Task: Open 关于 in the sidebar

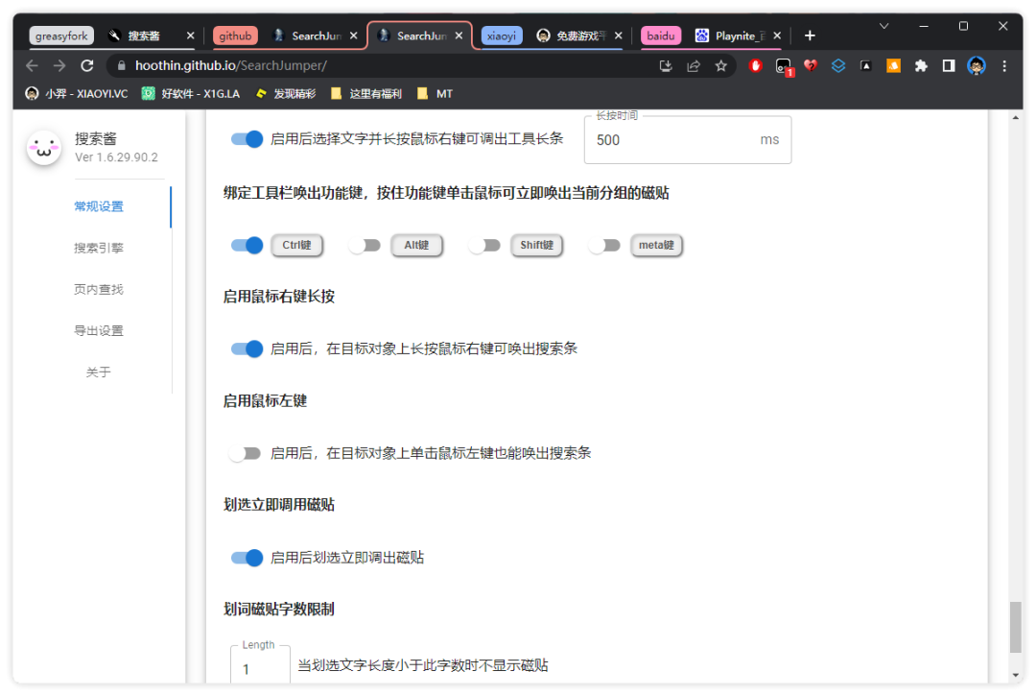Action: (x=99, y=372)
